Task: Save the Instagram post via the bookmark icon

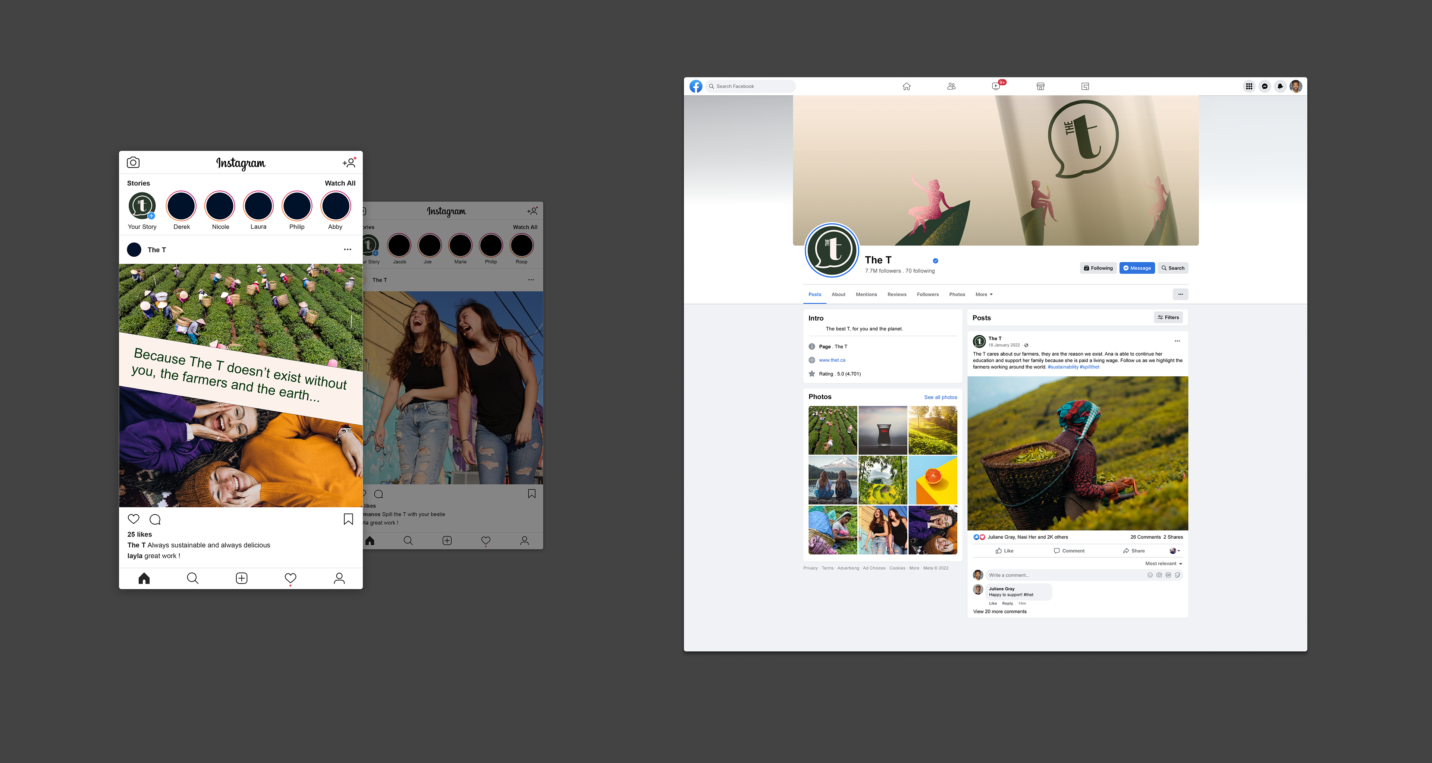Action: [x=348, y=519]
